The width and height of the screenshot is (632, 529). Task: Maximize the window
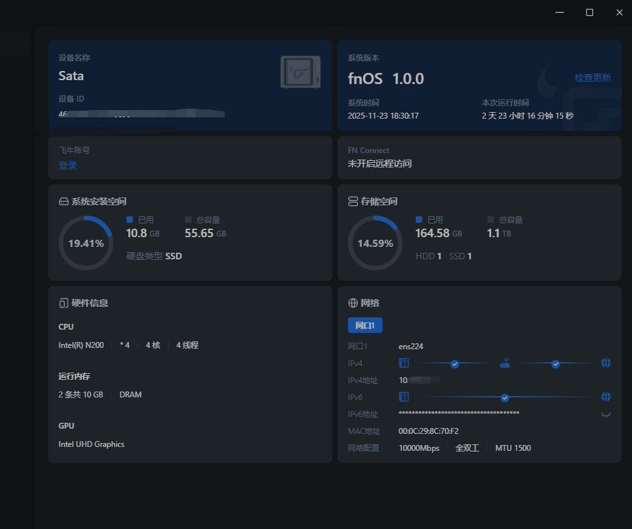(589, 12)
